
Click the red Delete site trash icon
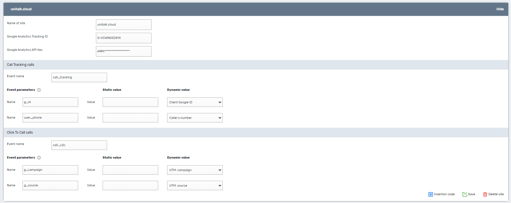485,194
